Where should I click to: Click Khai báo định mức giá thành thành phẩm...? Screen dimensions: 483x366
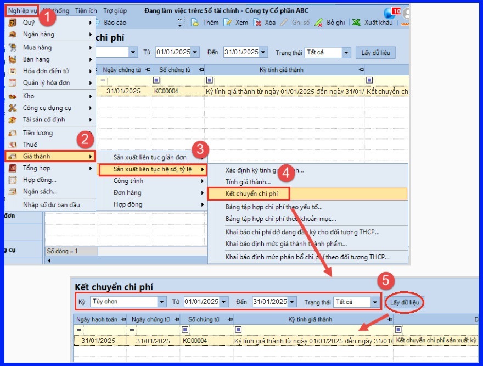point(286,243)
